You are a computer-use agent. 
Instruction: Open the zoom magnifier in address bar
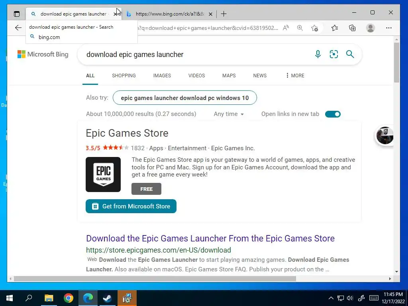point(300,28)
